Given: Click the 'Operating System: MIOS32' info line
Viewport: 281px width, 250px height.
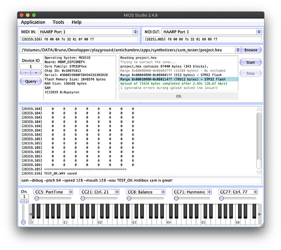Looking at the screenshot, I should 67,57.
